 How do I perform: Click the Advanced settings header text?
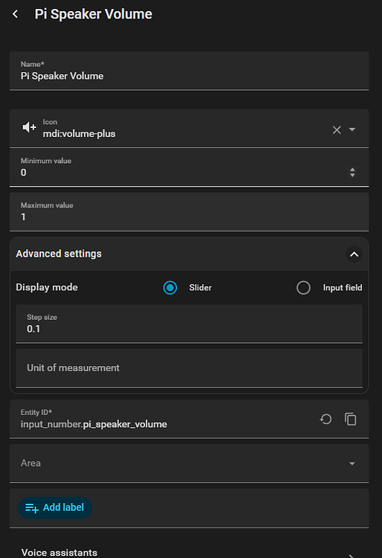(59, 254)
